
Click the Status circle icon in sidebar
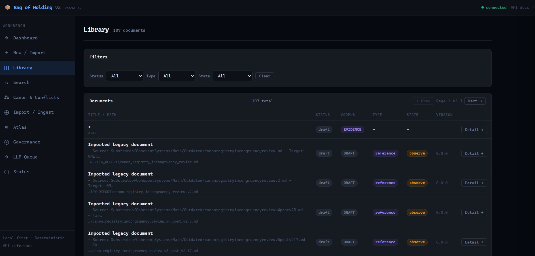pos(7,172)
